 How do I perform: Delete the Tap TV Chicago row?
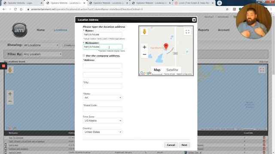point(264,138)
